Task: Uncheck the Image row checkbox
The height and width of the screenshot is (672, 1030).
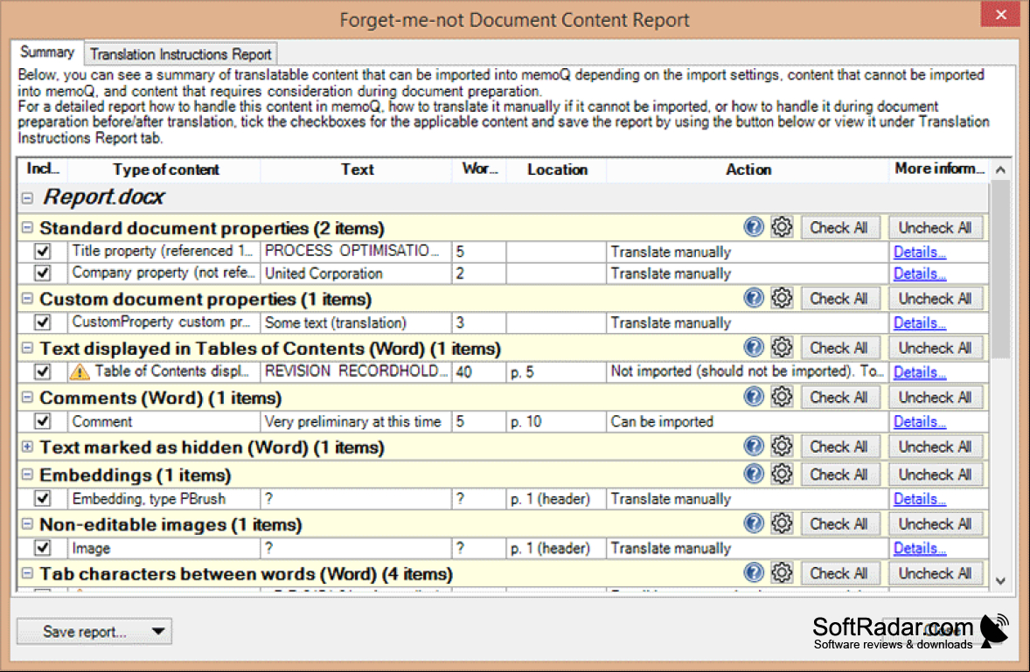Action: tap(43, 548)
